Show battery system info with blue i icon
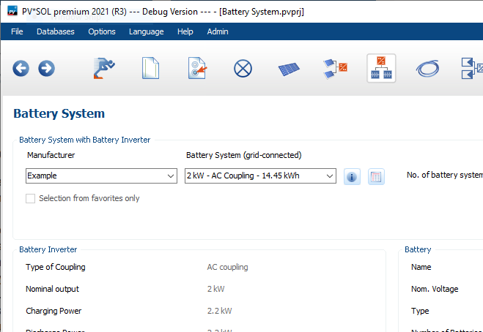The height and width of the screenshot is (332, 483). point(352,176)
